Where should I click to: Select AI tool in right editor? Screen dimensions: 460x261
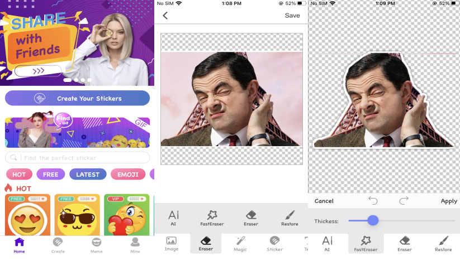click(327, 244)
